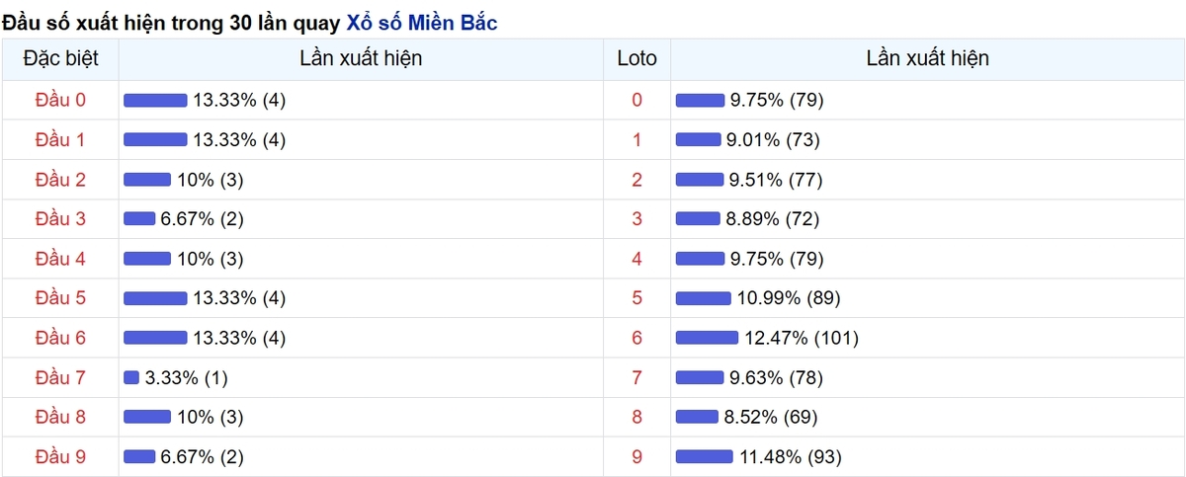
Task: Open the Xổ số Miền Bắc link
Action: tap(422, 22)
